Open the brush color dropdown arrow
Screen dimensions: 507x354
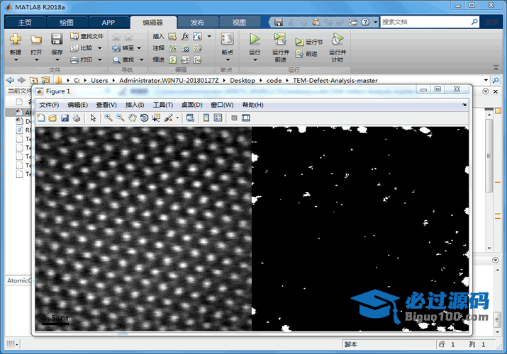click(x=177, y=118)
